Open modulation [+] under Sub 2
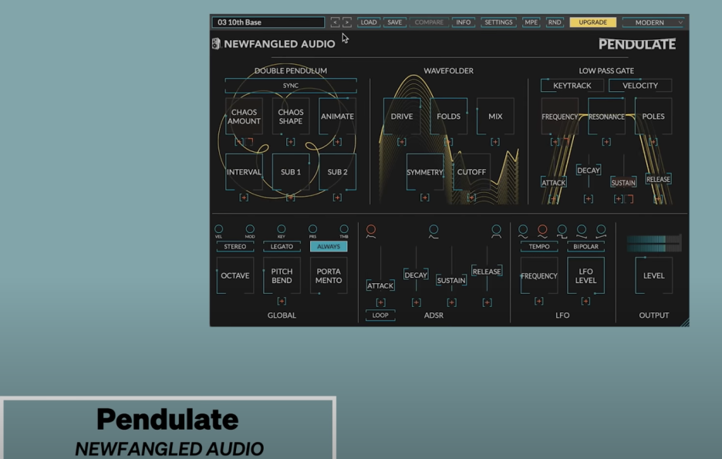 338,197
